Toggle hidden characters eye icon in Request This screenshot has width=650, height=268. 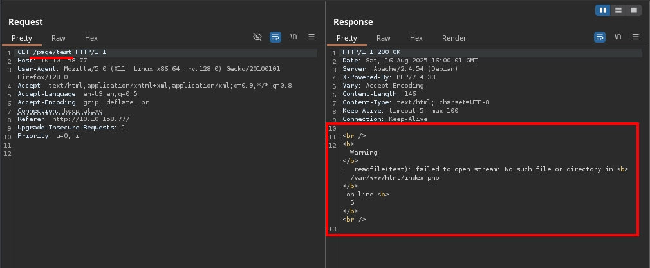tap(257, 37)
